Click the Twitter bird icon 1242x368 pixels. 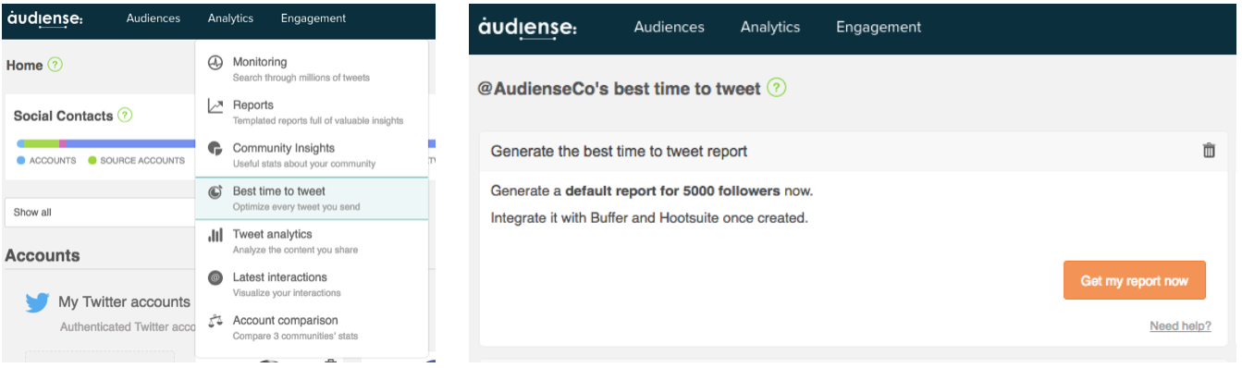click(x=37, y=302)
